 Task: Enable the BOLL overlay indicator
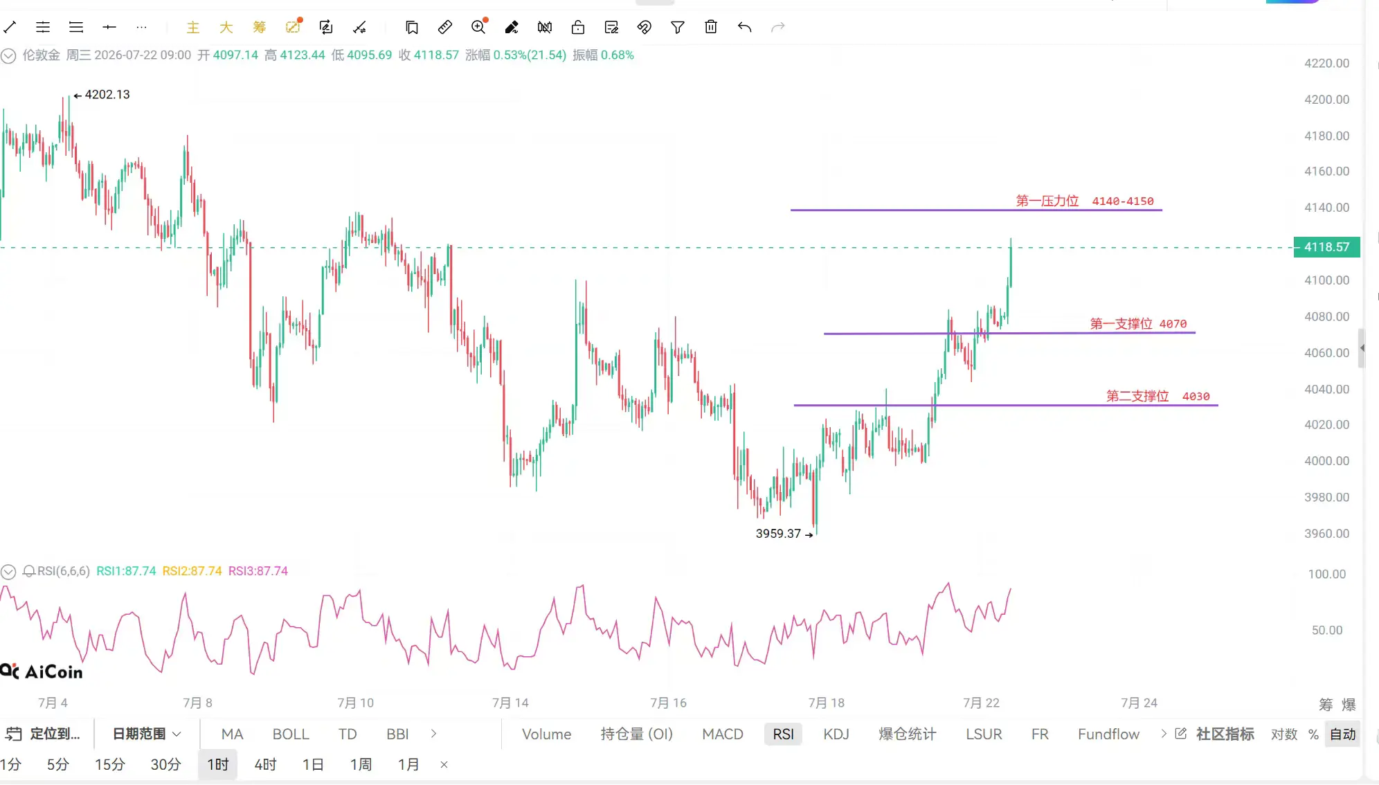point(291,734)
